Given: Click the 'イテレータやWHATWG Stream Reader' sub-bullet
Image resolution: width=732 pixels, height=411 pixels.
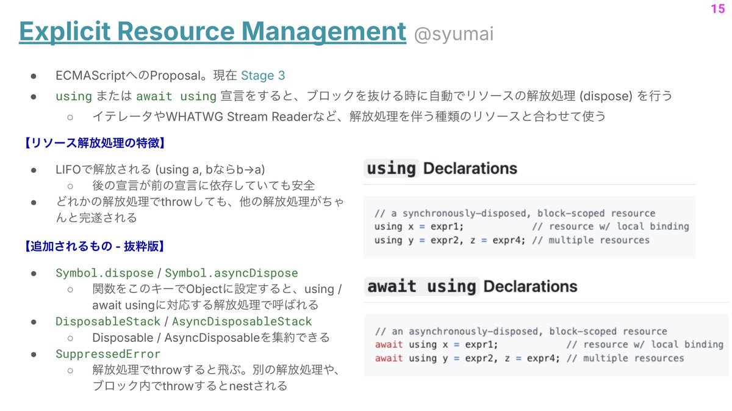Looking at the screenshot, I should (x=348, y=116).
